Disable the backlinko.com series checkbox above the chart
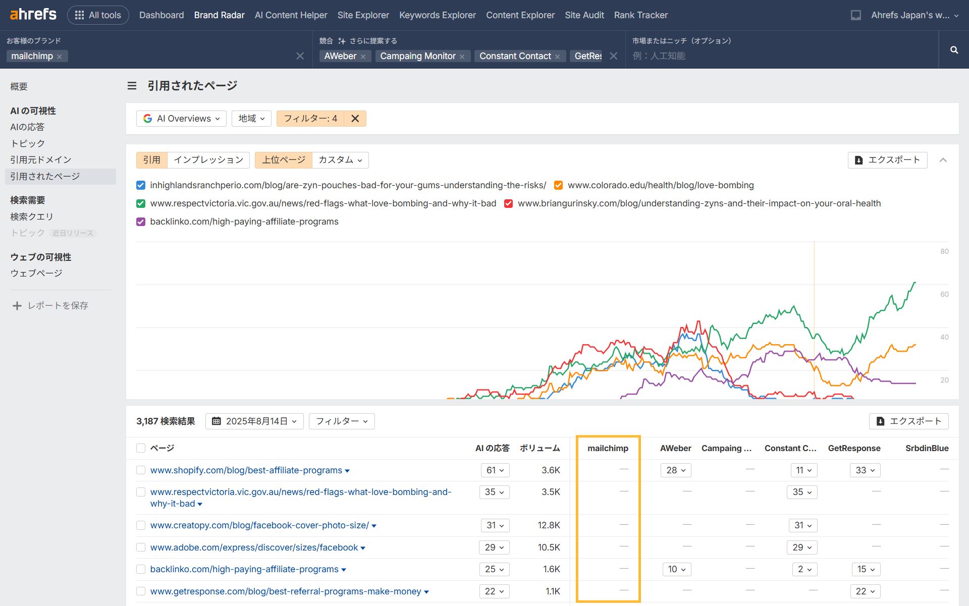Screen dimensions: 969x606 click(x=140, y=222)
